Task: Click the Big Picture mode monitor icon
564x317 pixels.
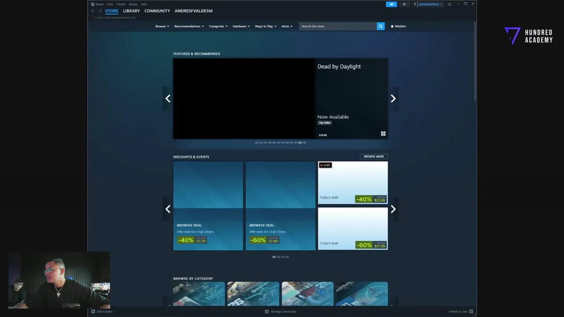Action: coord(449,4)
